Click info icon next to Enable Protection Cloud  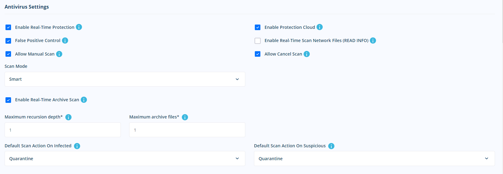320,27
